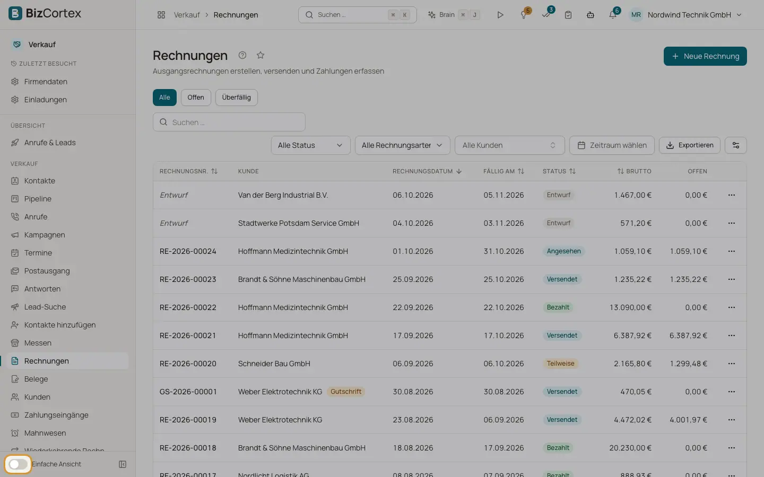
Task: Open the lightbulb tips icon
Action: [x=524, y=15]
